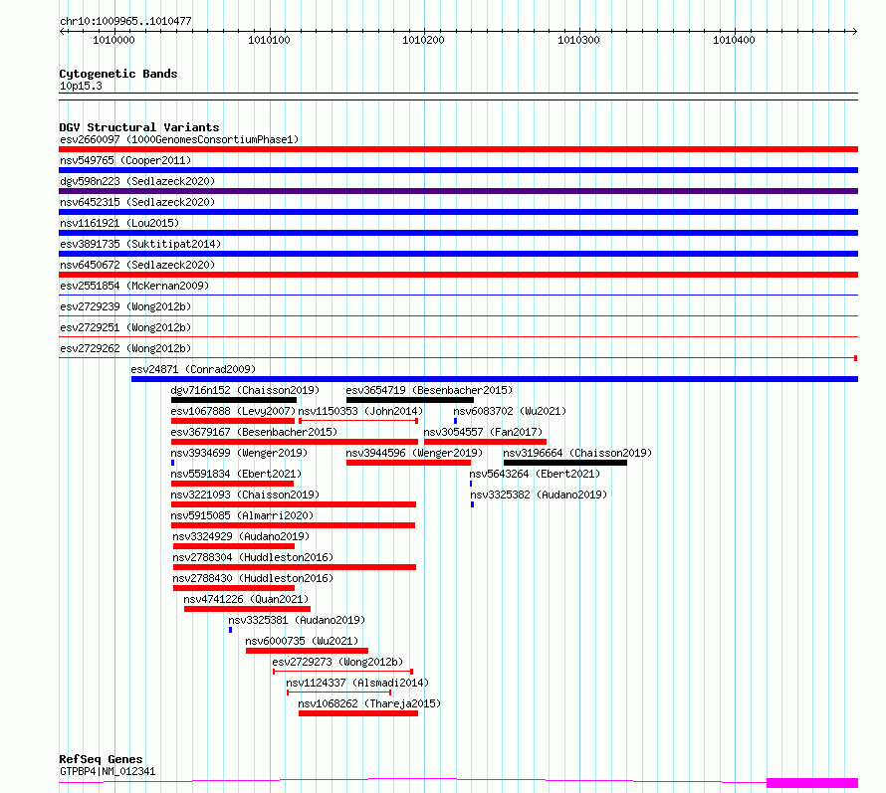Click chr10:1009965..1010477 region label
Viewport: 886px width, 793px height.
pos(125,21)
